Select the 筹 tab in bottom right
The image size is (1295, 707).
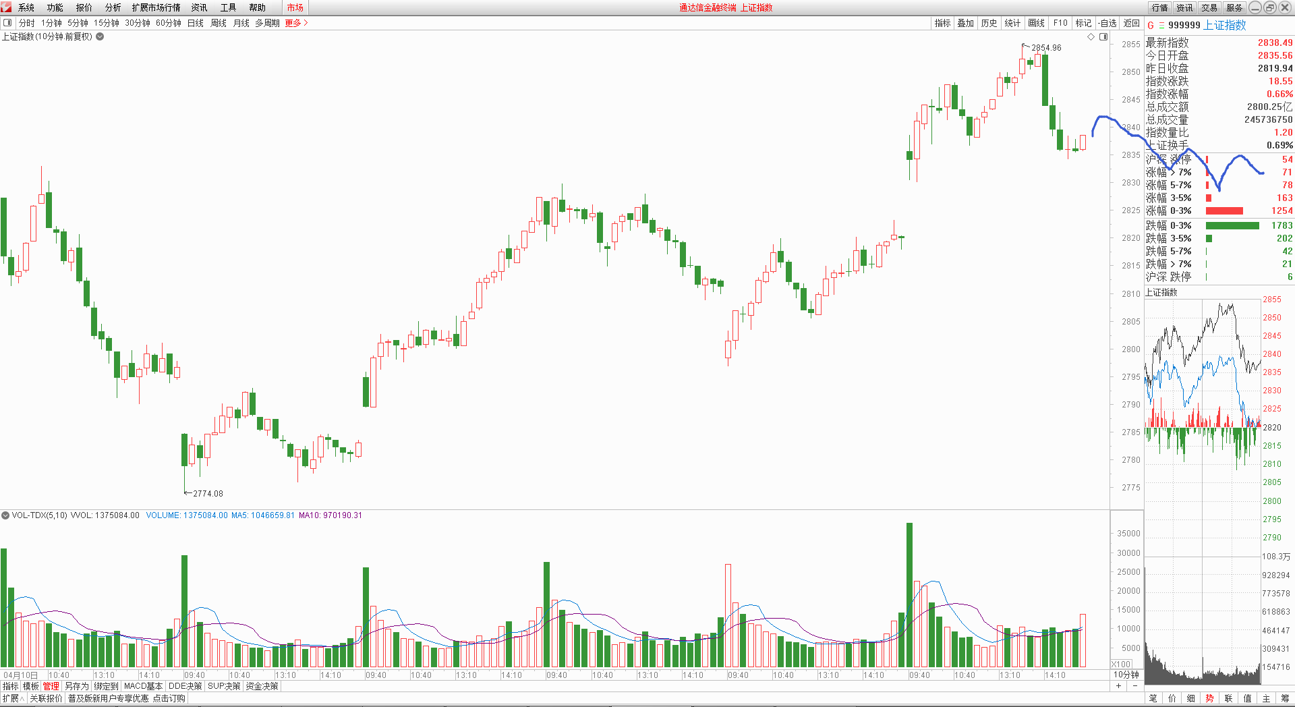coord(1285,699)
